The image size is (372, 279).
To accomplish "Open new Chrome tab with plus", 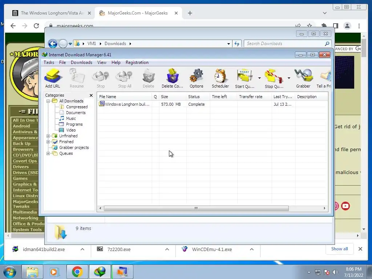I will 190,13.
